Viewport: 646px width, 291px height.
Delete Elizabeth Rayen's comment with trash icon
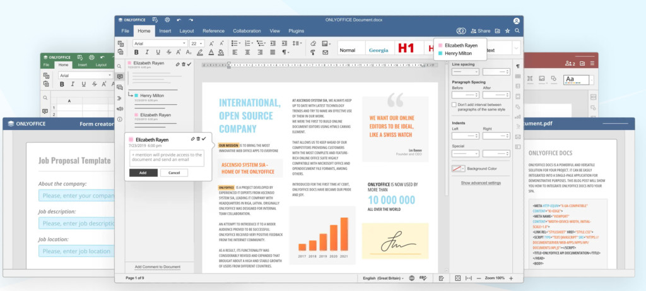click(x=197, y=138)
